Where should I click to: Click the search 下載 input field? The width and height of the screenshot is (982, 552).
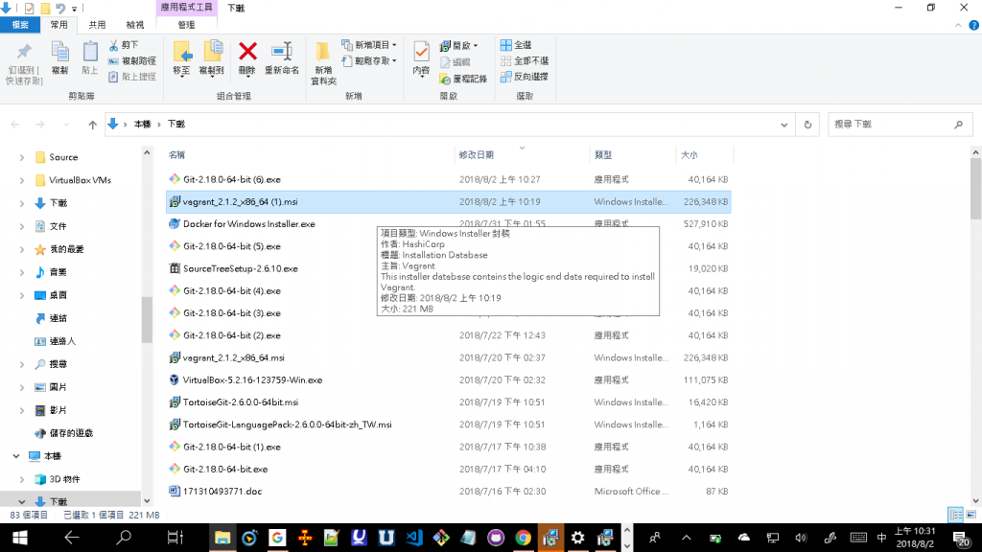click(x=900, y=125)
